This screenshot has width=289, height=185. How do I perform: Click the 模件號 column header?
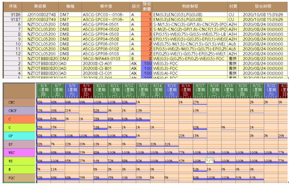[x=106, y=7]
